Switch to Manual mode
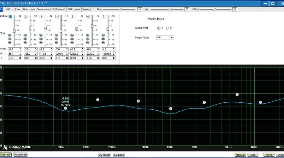 [240, 155]
